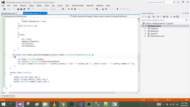Open the HELP menu

click(x=108, y=6)
